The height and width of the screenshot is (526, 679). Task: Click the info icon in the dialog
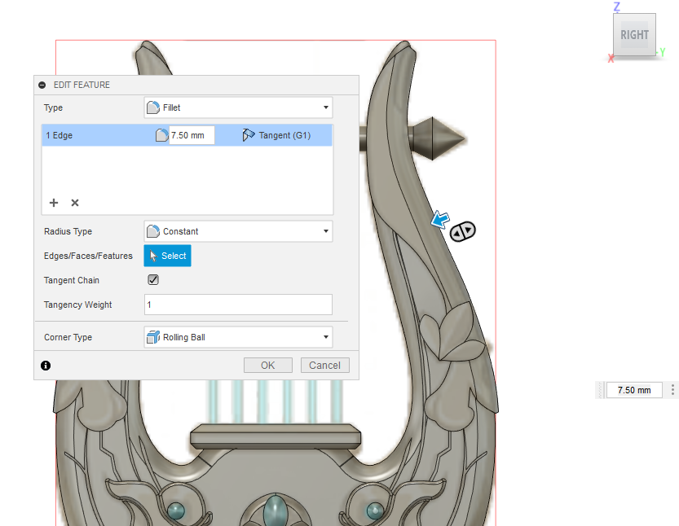coord(46,366)
